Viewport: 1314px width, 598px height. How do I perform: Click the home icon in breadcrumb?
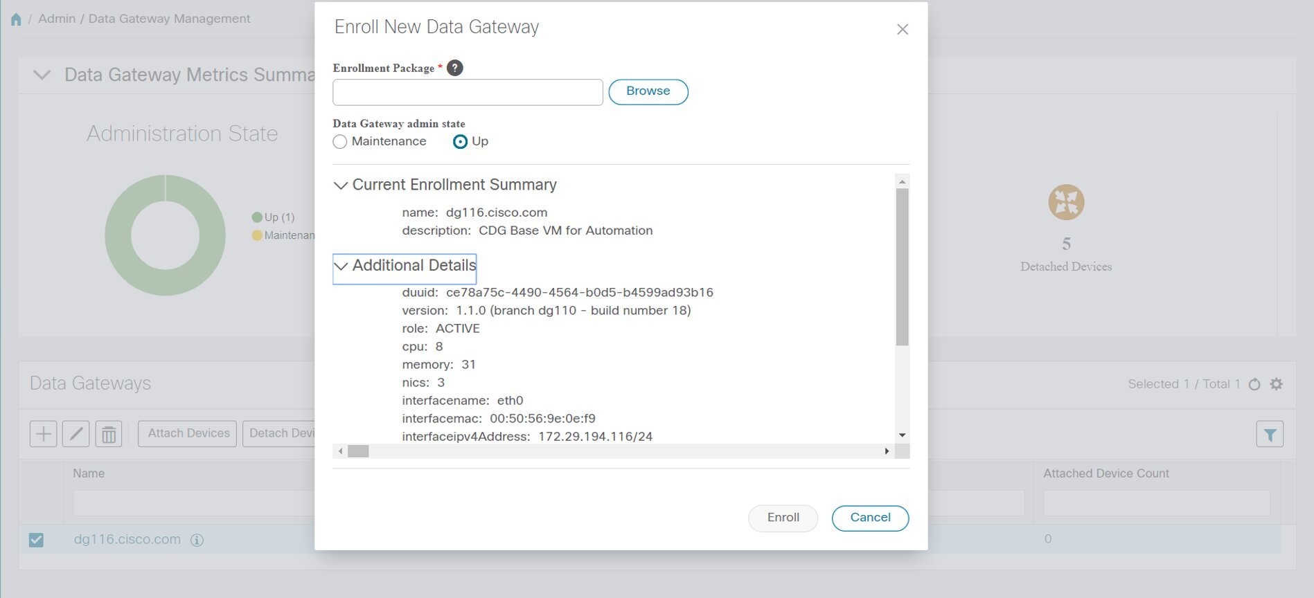(x=16, y=19)
